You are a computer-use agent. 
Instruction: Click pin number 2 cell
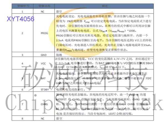click(22, 33)
